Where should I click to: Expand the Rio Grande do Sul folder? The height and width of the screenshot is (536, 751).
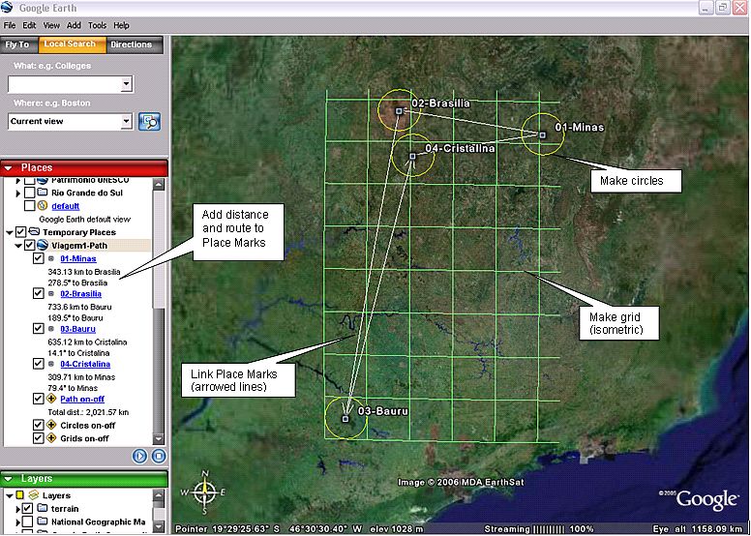18,194
